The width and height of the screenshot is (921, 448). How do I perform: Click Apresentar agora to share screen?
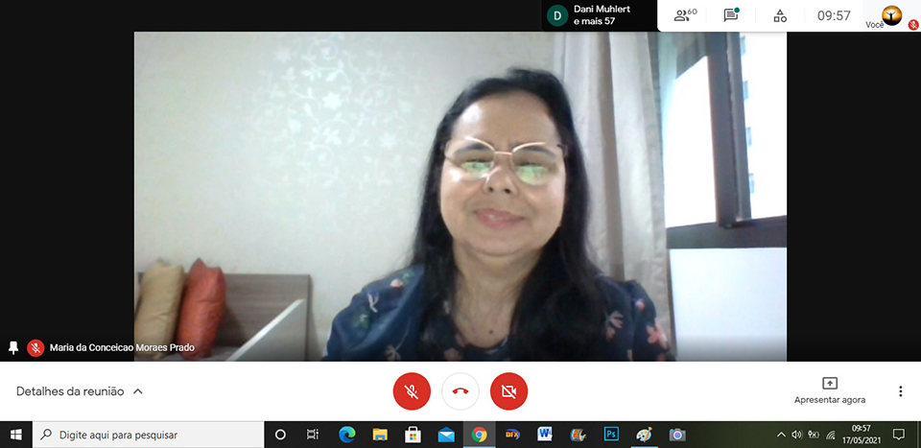830,390
